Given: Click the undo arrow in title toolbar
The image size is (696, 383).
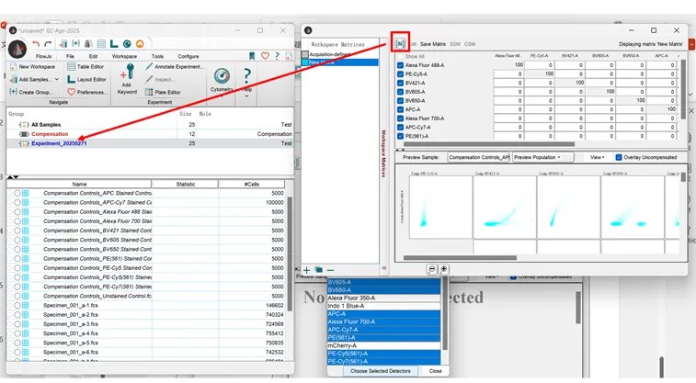Looking at the screenshot, I should 36,44.
